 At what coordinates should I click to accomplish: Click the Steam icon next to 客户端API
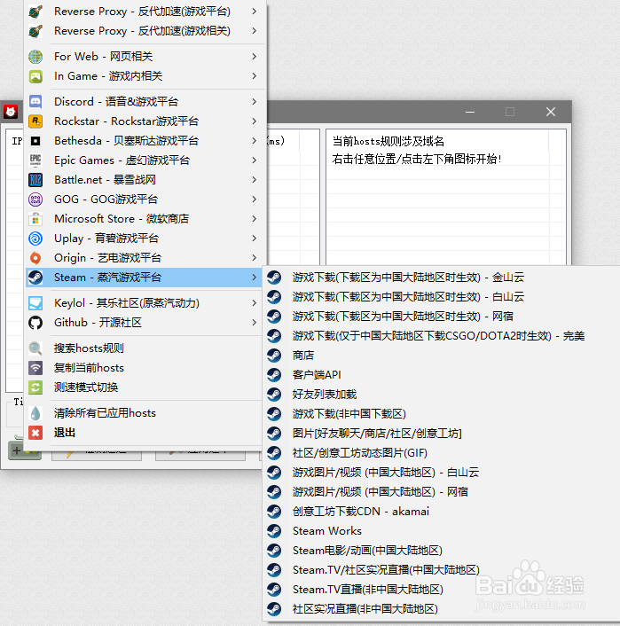coord(274,375)
